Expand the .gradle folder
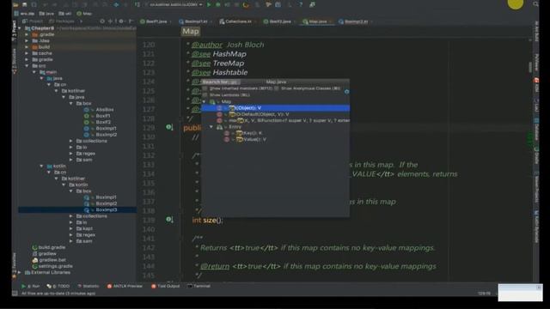This screenshot has height=309, width=550. point(27,34)
